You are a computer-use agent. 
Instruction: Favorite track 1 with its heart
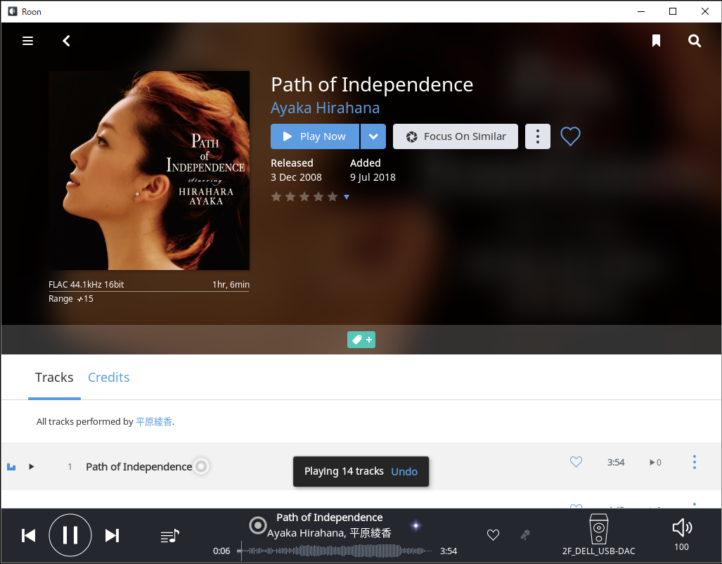pyautogui.click(x=576, y=462)
